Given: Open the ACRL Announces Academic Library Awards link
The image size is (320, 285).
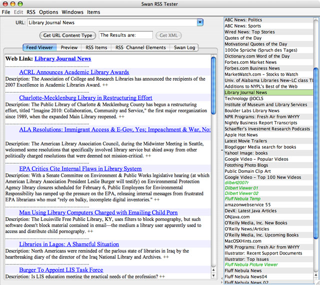Looking at the screenshot, I should (74, 72).
